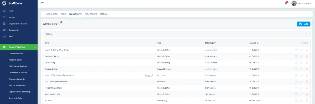This screenshot has height=104, width=315.
Task: Click the Onboarding type cell
Action: pyautogui.click(x=162, y=100)
